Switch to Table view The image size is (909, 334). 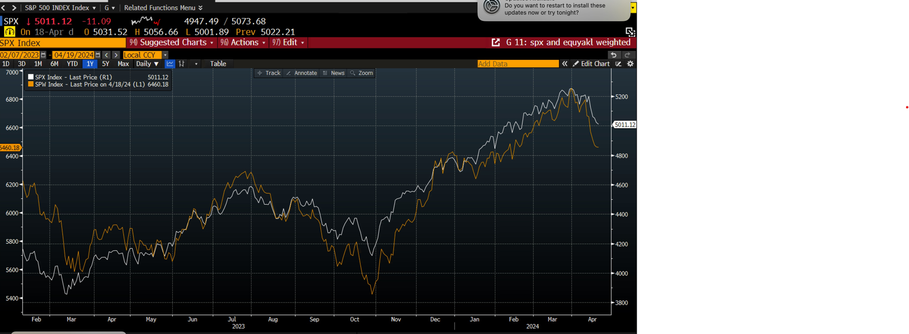pos(218,64)
